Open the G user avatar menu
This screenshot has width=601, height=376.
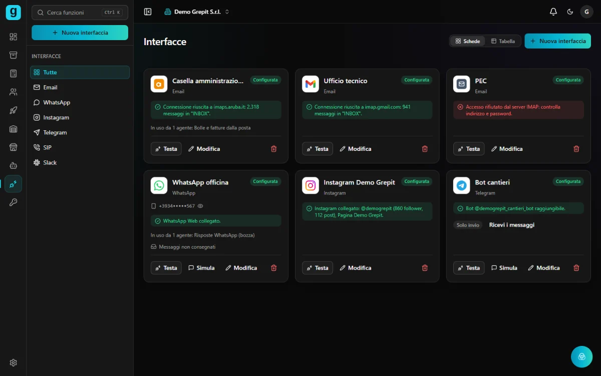click(586, 12)
